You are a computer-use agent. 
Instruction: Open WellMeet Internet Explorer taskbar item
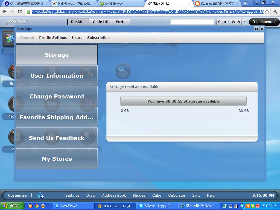click(199, 206)
